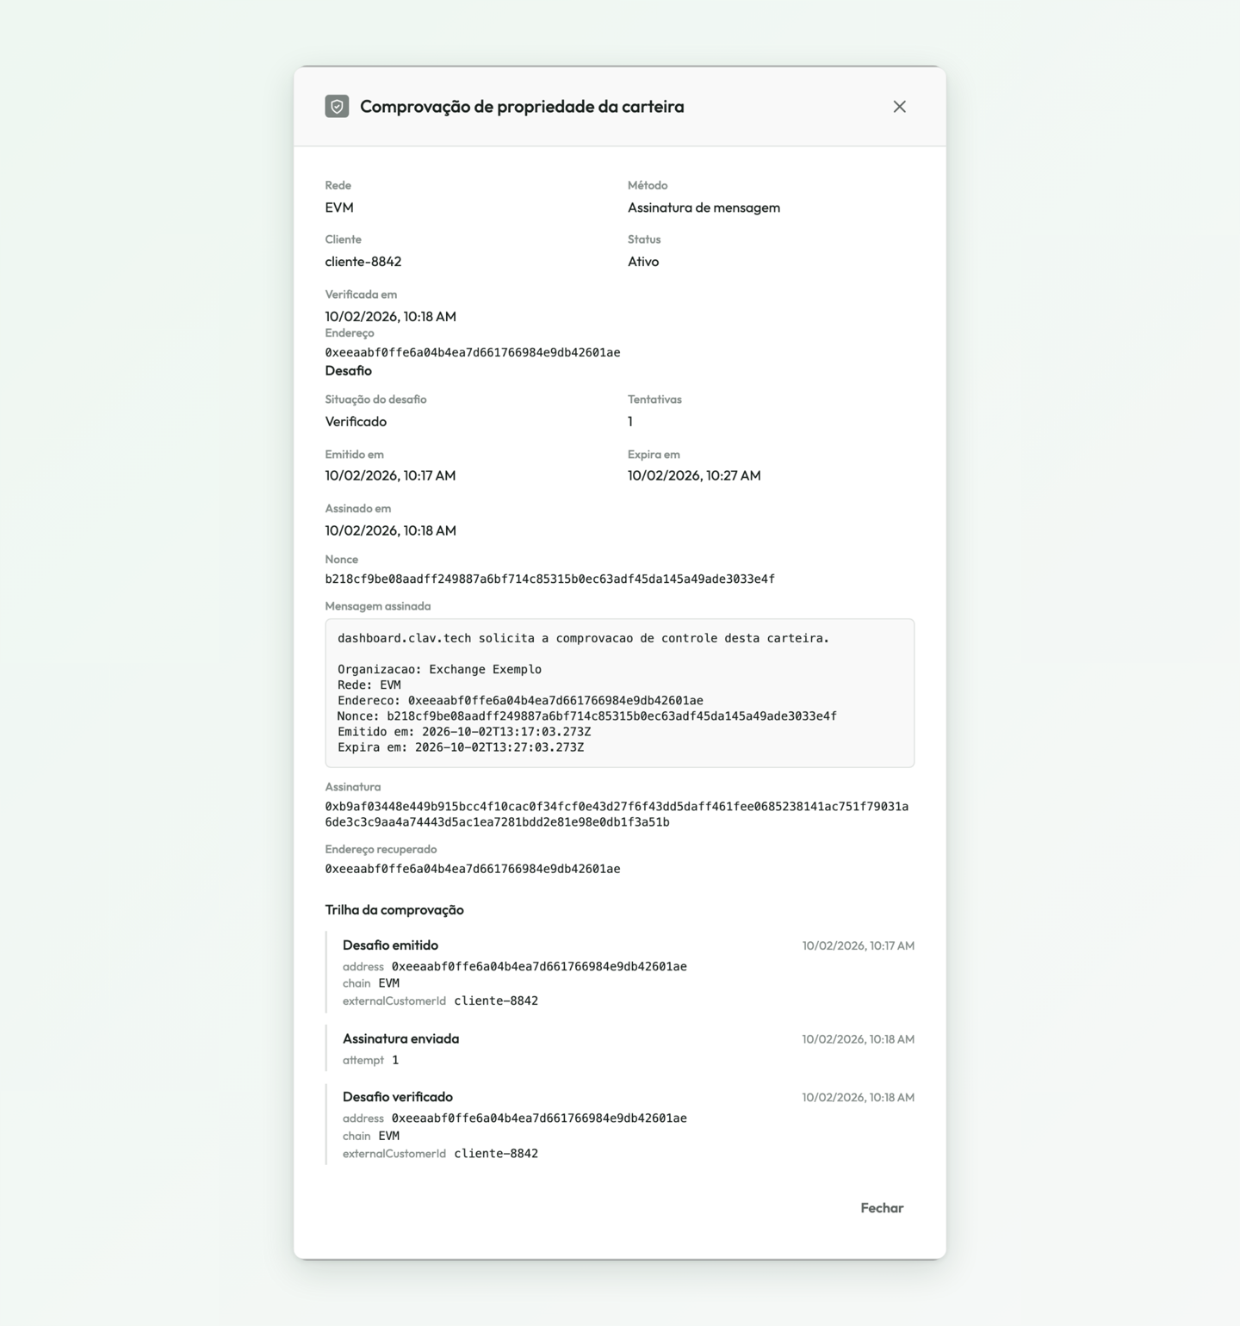Select the attempt value in "Assinatura enviada"
Viewport: 1240px width, 1326px height.
395,1061
